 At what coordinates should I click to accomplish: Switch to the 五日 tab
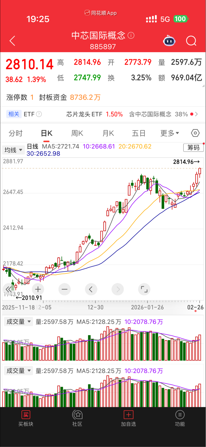coord(138,133)
